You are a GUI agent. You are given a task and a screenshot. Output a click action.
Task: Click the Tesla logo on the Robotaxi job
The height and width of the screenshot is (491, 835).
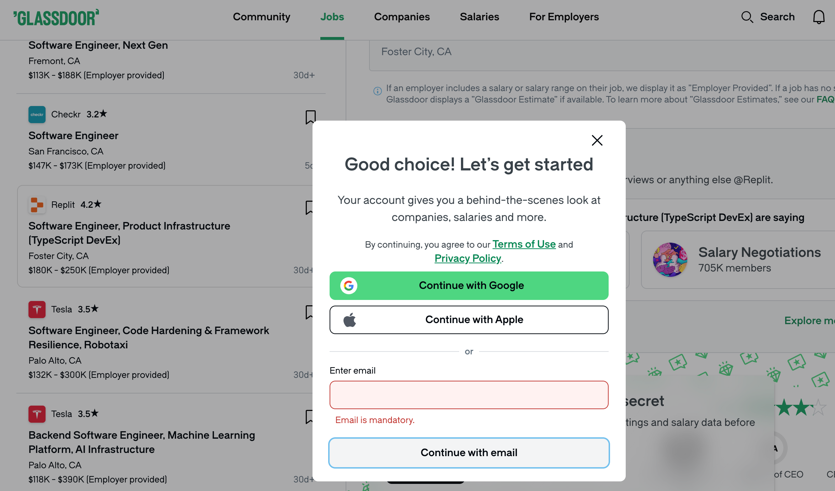[x=37, y=309]
